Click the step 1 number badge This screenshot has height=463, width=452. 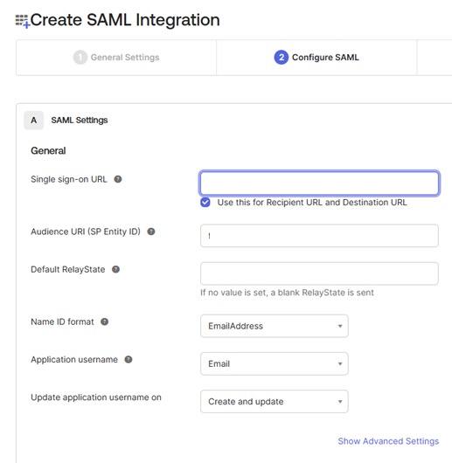(80, 58)
